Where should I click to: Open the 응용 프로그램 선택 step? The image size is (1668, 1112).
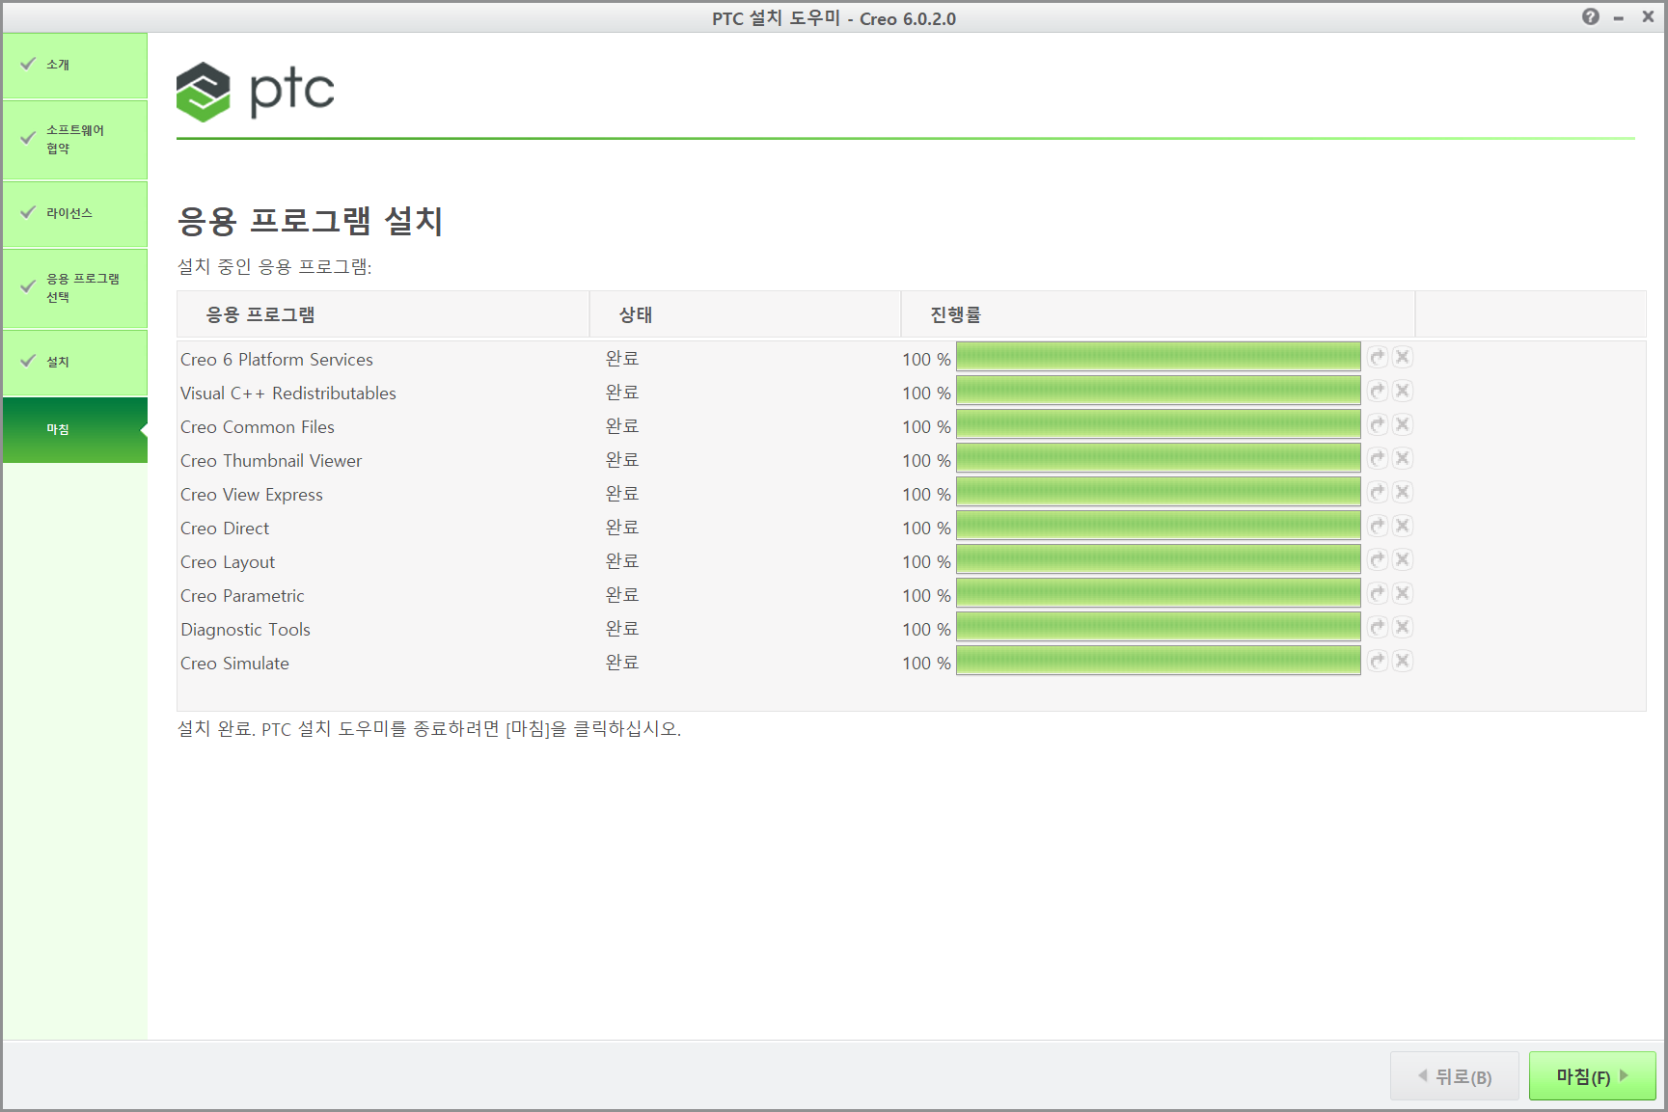75,287
